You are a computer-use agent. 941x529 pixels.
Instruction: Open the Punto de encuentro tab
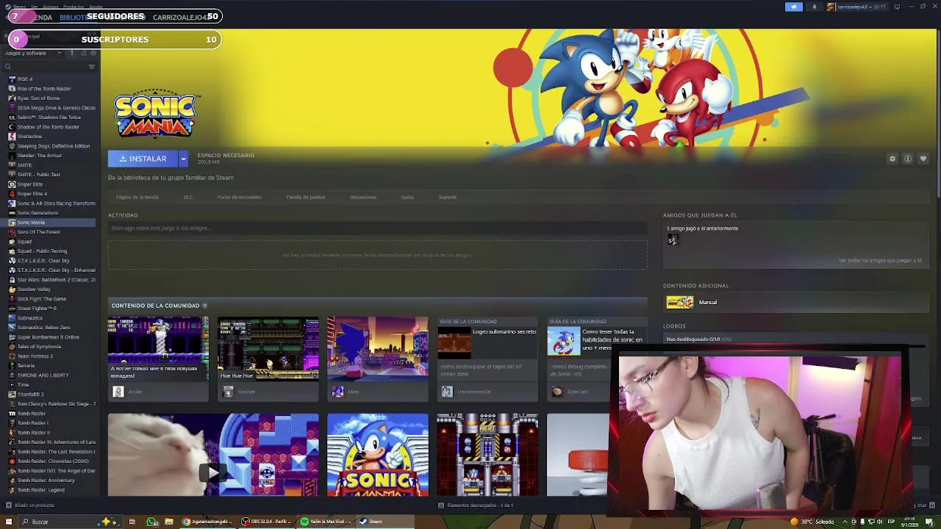tap(239, 197)
